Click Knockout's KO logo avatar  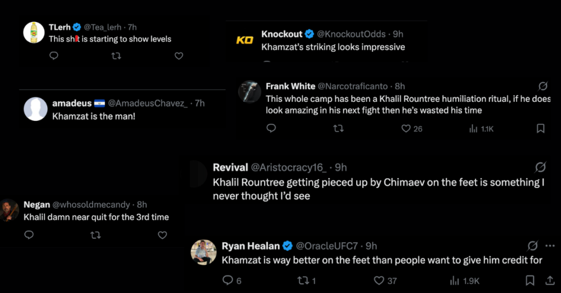pos(244,40)
